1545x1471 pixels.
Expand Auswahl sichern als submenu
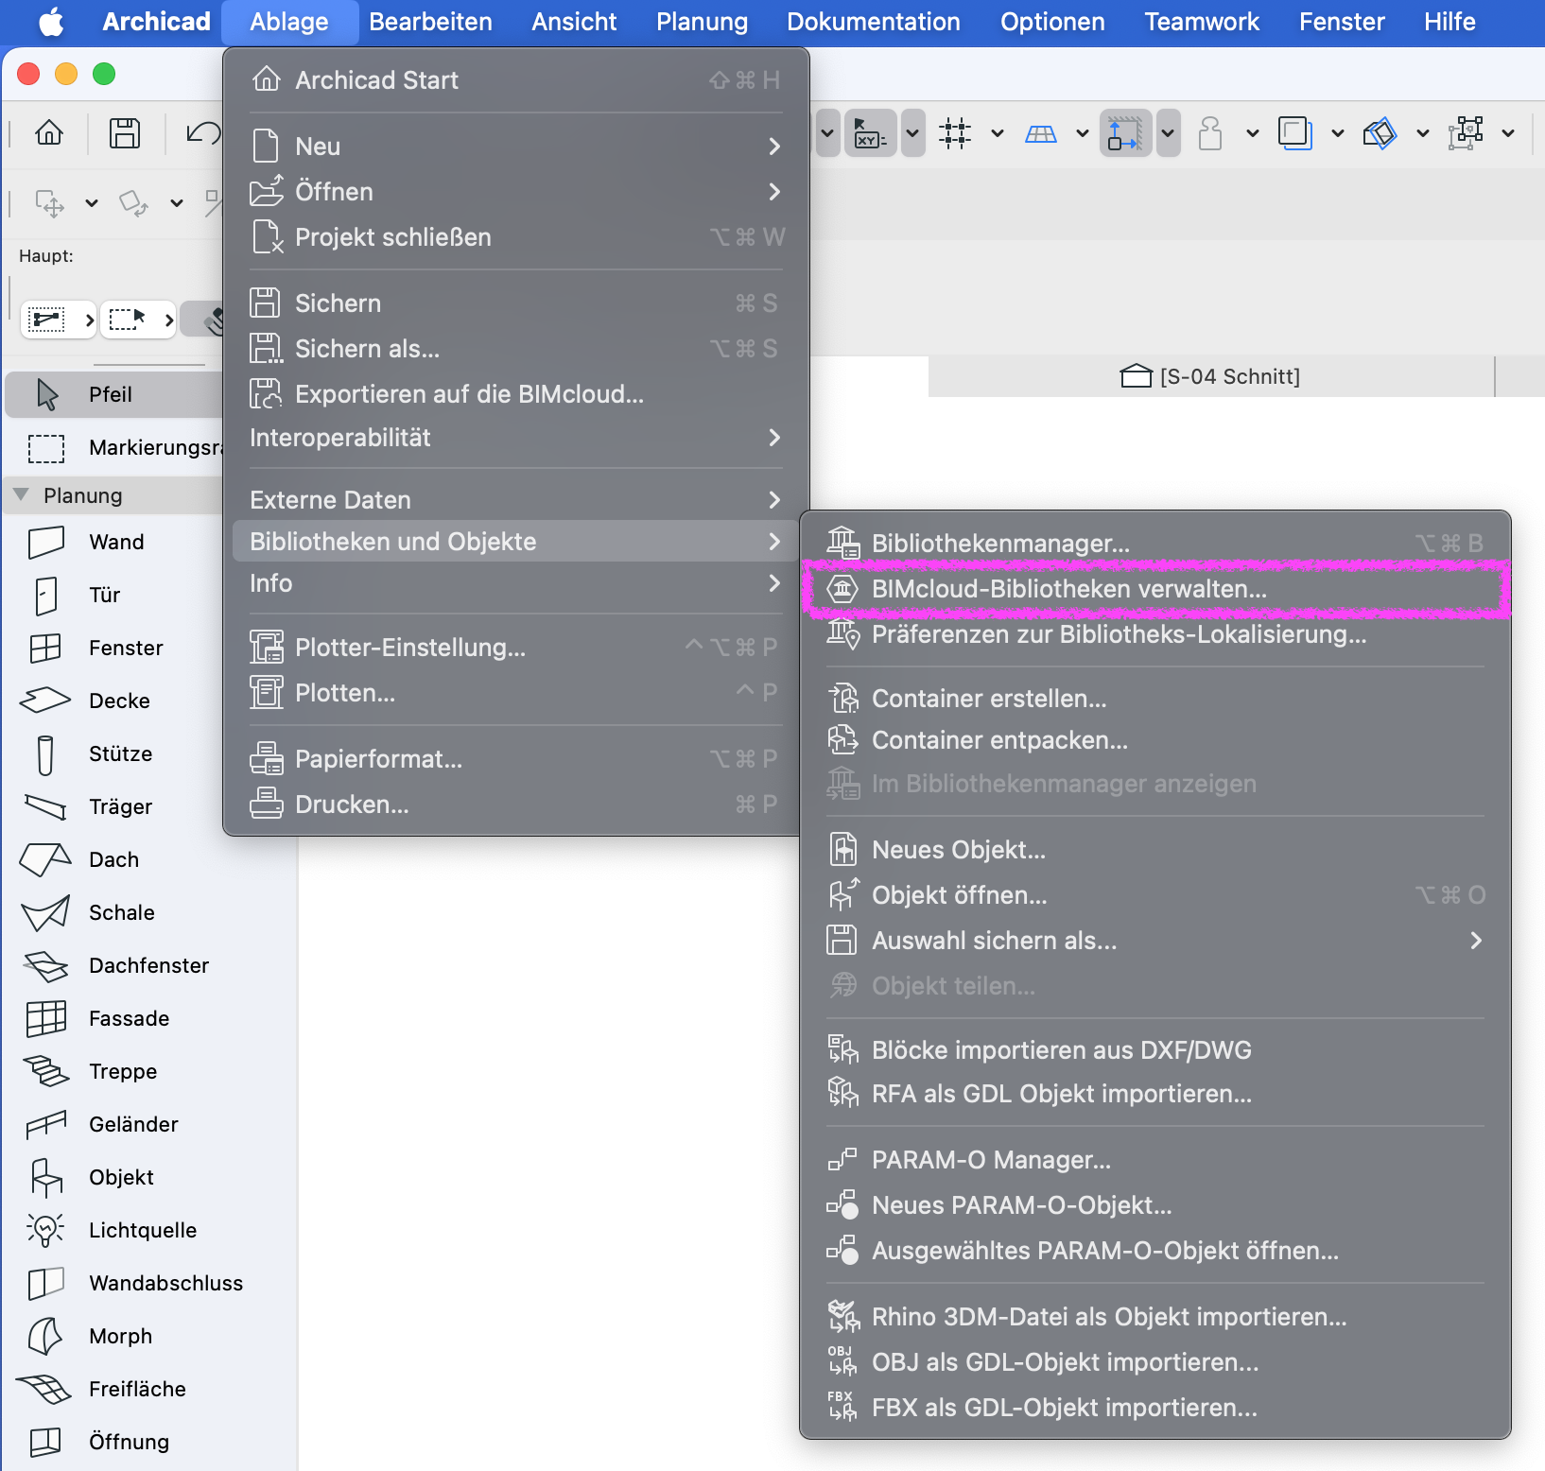[x=1155, y=941]
